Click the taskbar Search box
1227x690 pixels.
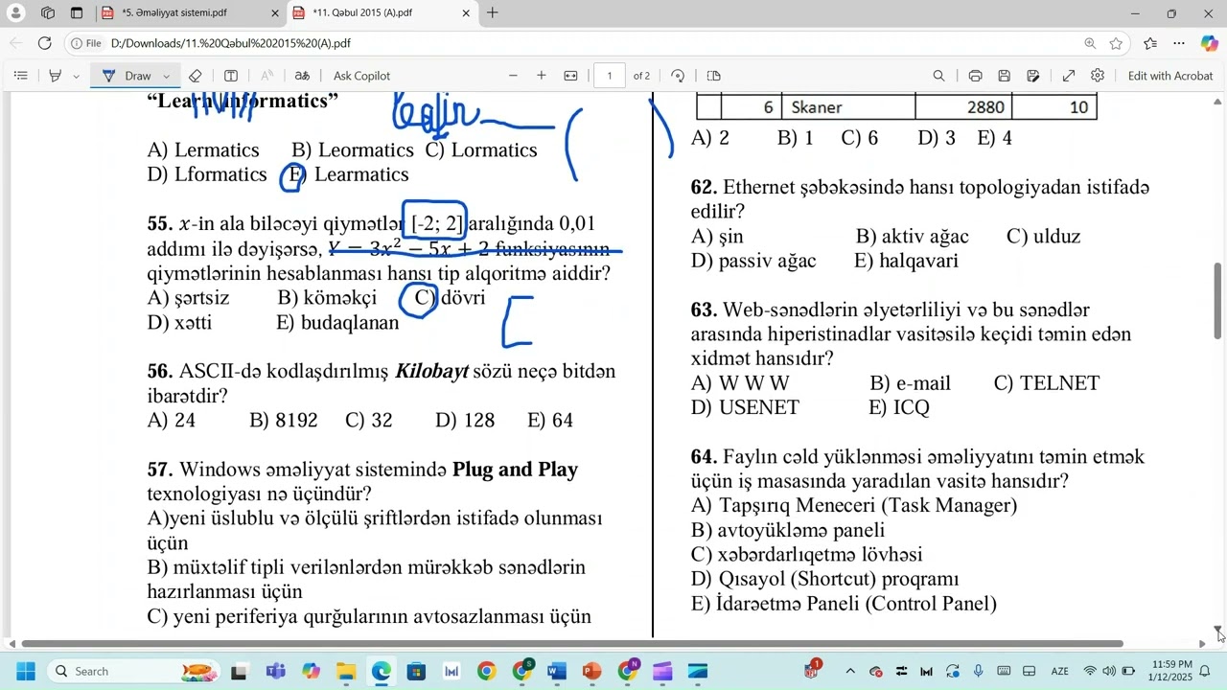pos(134,671)
